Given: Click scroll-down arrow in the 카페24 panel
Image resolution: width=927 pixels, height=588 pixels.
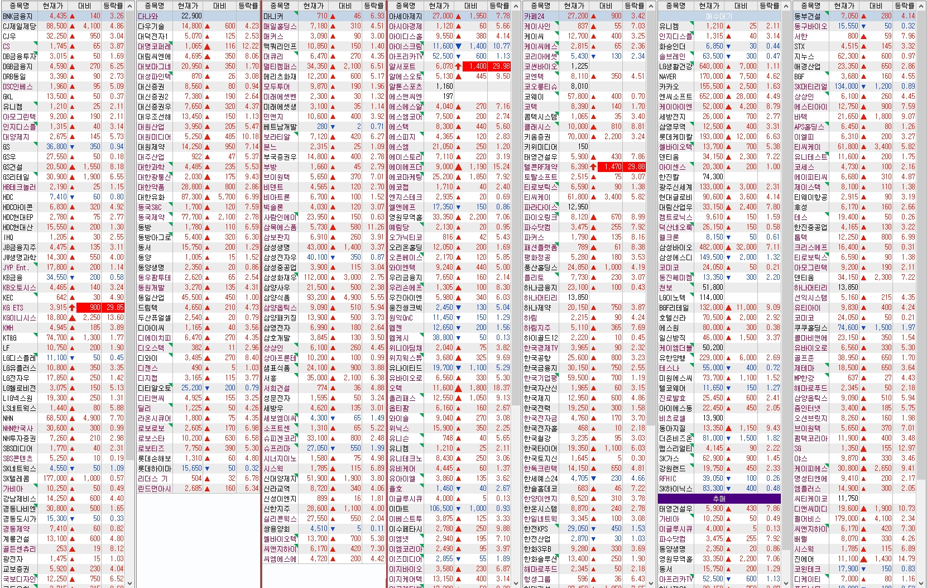Looking at the screenshot, I should [651, 583].
